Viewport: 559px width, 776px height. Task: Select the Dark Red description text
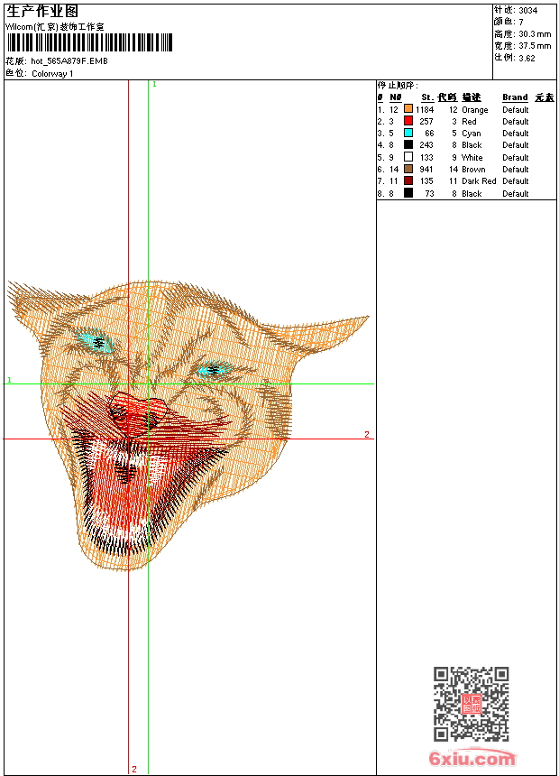pyautogui.click(x=478, y=181)
